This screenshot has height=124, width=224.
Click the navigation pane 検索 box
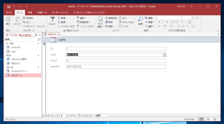[x=21, y=39]
